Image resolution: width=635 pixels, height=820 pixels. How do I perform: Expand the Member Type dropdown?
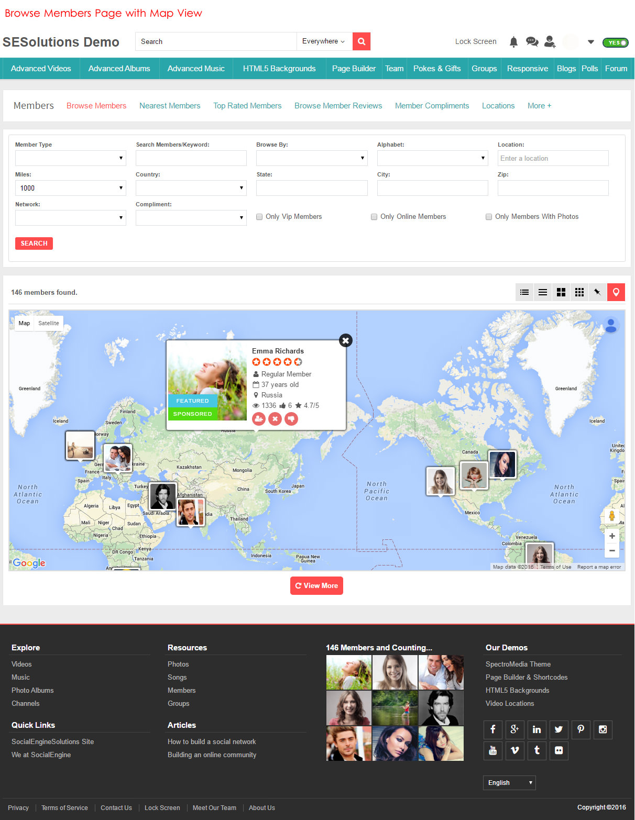pyautogui.click(x=70, y=158)
